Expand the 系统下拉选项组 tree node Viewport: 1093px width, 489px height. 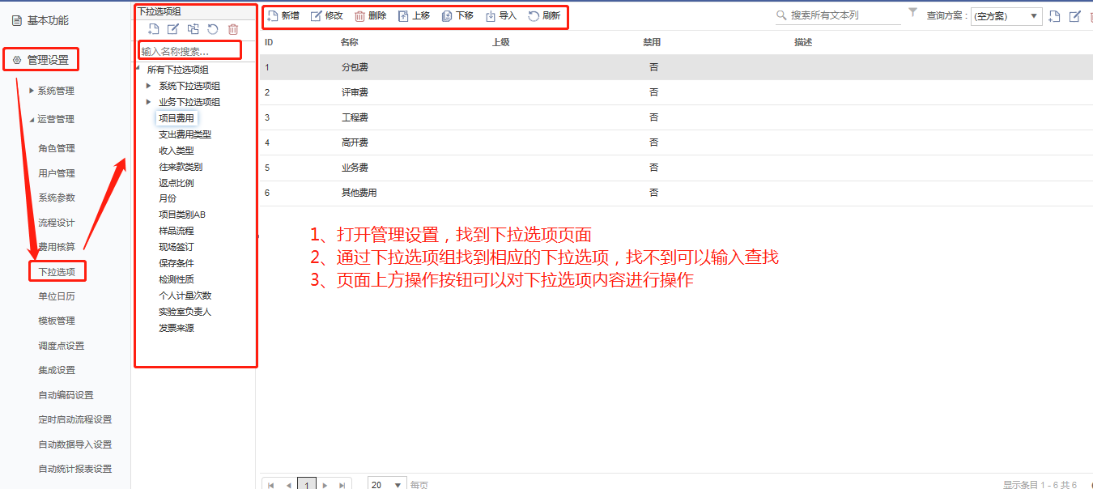[x=148, y=85]
